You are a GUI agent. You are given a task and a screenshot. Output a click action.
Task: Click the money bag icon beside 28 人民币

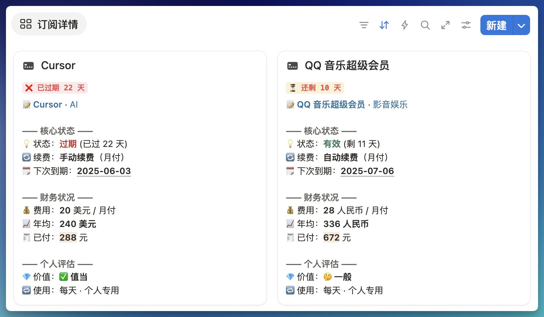tap(290, 210)
